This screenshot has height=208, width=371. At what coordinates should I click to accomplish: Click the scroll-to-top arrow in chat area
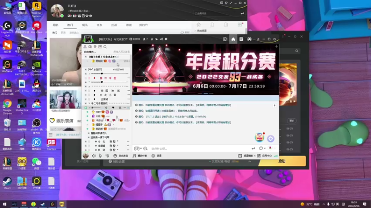pyautogui.click(x=275, y=105)
